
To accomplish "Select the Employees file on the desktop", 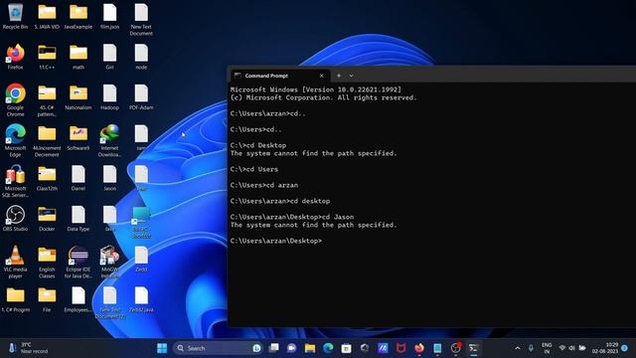I will point(79,299).
